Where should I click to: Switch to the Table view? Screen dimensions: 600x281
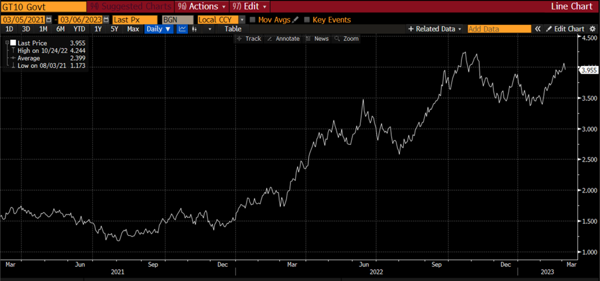pos(233,29)
